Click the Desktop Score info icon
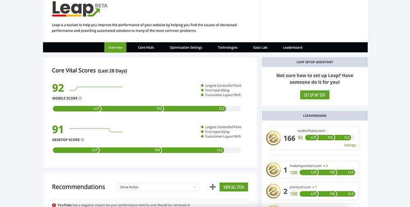Image resolution: width=410 pixels, height=207 pixels. point(82,140)
